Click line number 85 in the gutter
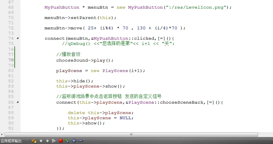This screenshot has width=273, height=144. 11,96
